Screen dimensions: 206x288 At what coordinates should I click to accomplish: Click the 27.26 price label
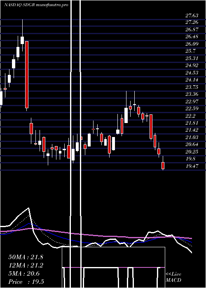(192, 22)
